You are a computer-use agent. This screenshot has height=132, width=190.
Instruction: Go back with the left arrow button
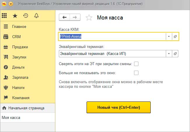point(64,17)
